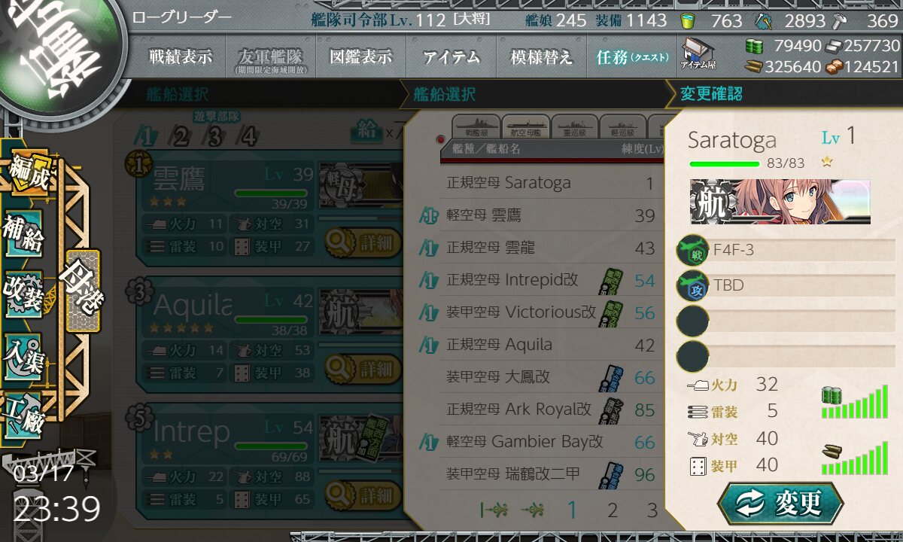Image resolution: width=903 pixels, height=542 pixels.
Task: Click the F4F-3 equipment slot
Action: tap(786, 250)
